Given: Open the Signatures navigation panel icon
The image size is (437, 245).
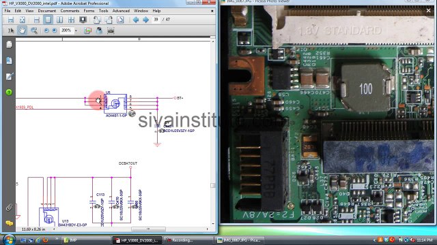Looking at the screenshot, I should pos(9,76).
